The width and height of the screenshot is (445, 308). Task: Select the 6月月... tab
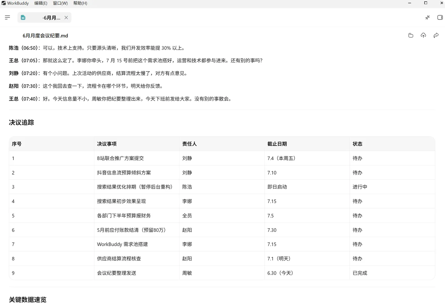tap(44, 17)
